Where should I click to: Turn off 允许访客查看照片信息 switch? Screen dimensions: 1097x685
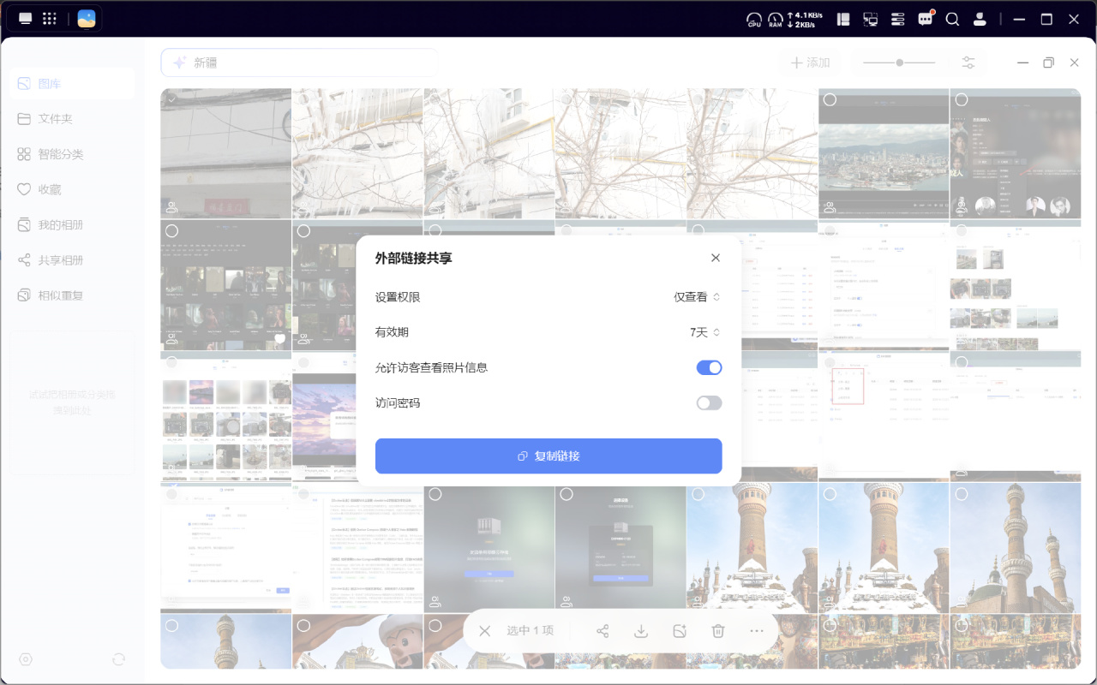[709, 367]
